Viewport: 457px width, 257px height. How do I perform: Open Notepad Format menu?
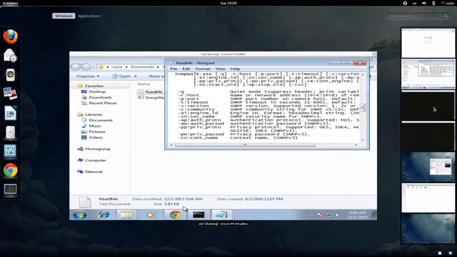pyautogui.click(x=203, y=69)
